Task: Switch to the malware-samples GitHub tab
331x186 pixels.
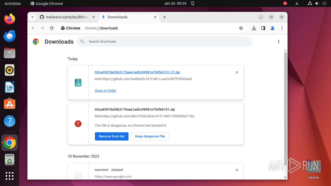Action: tap(68, 17)
